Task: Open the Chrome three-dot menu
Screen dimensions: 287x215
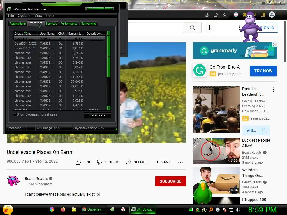Action: click(x=281, y=15)
